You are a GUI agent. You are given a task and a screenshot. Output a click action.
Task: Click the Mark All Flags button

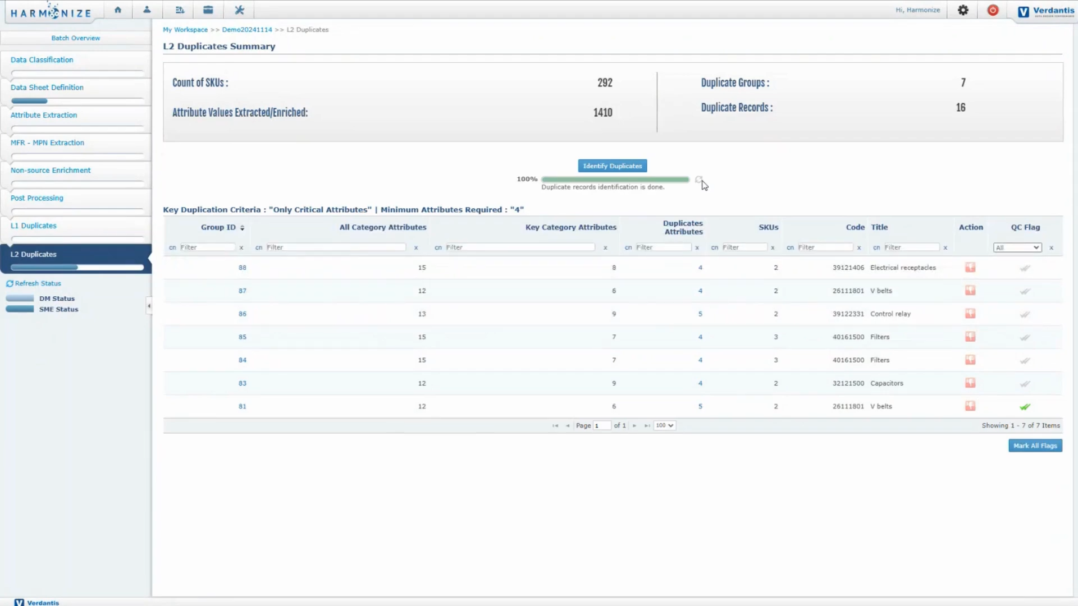pyautogui.click(x=1035, y=445)
